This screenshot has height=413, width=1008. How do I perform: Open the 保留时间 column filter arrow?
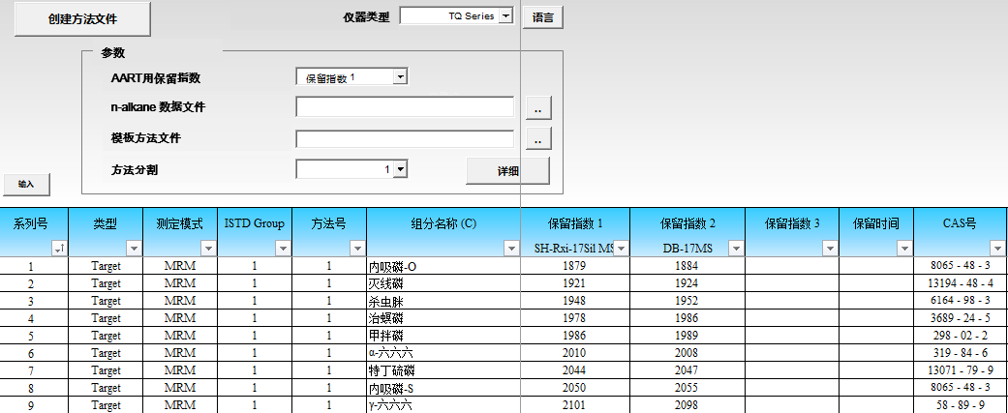pos(904,249)
